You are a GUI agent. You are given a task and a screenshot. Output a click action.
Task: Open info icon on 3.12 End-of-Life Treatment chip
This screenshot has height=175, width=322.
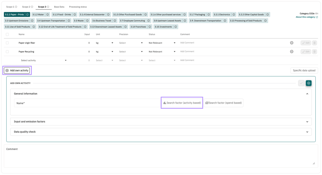(85, 27)
